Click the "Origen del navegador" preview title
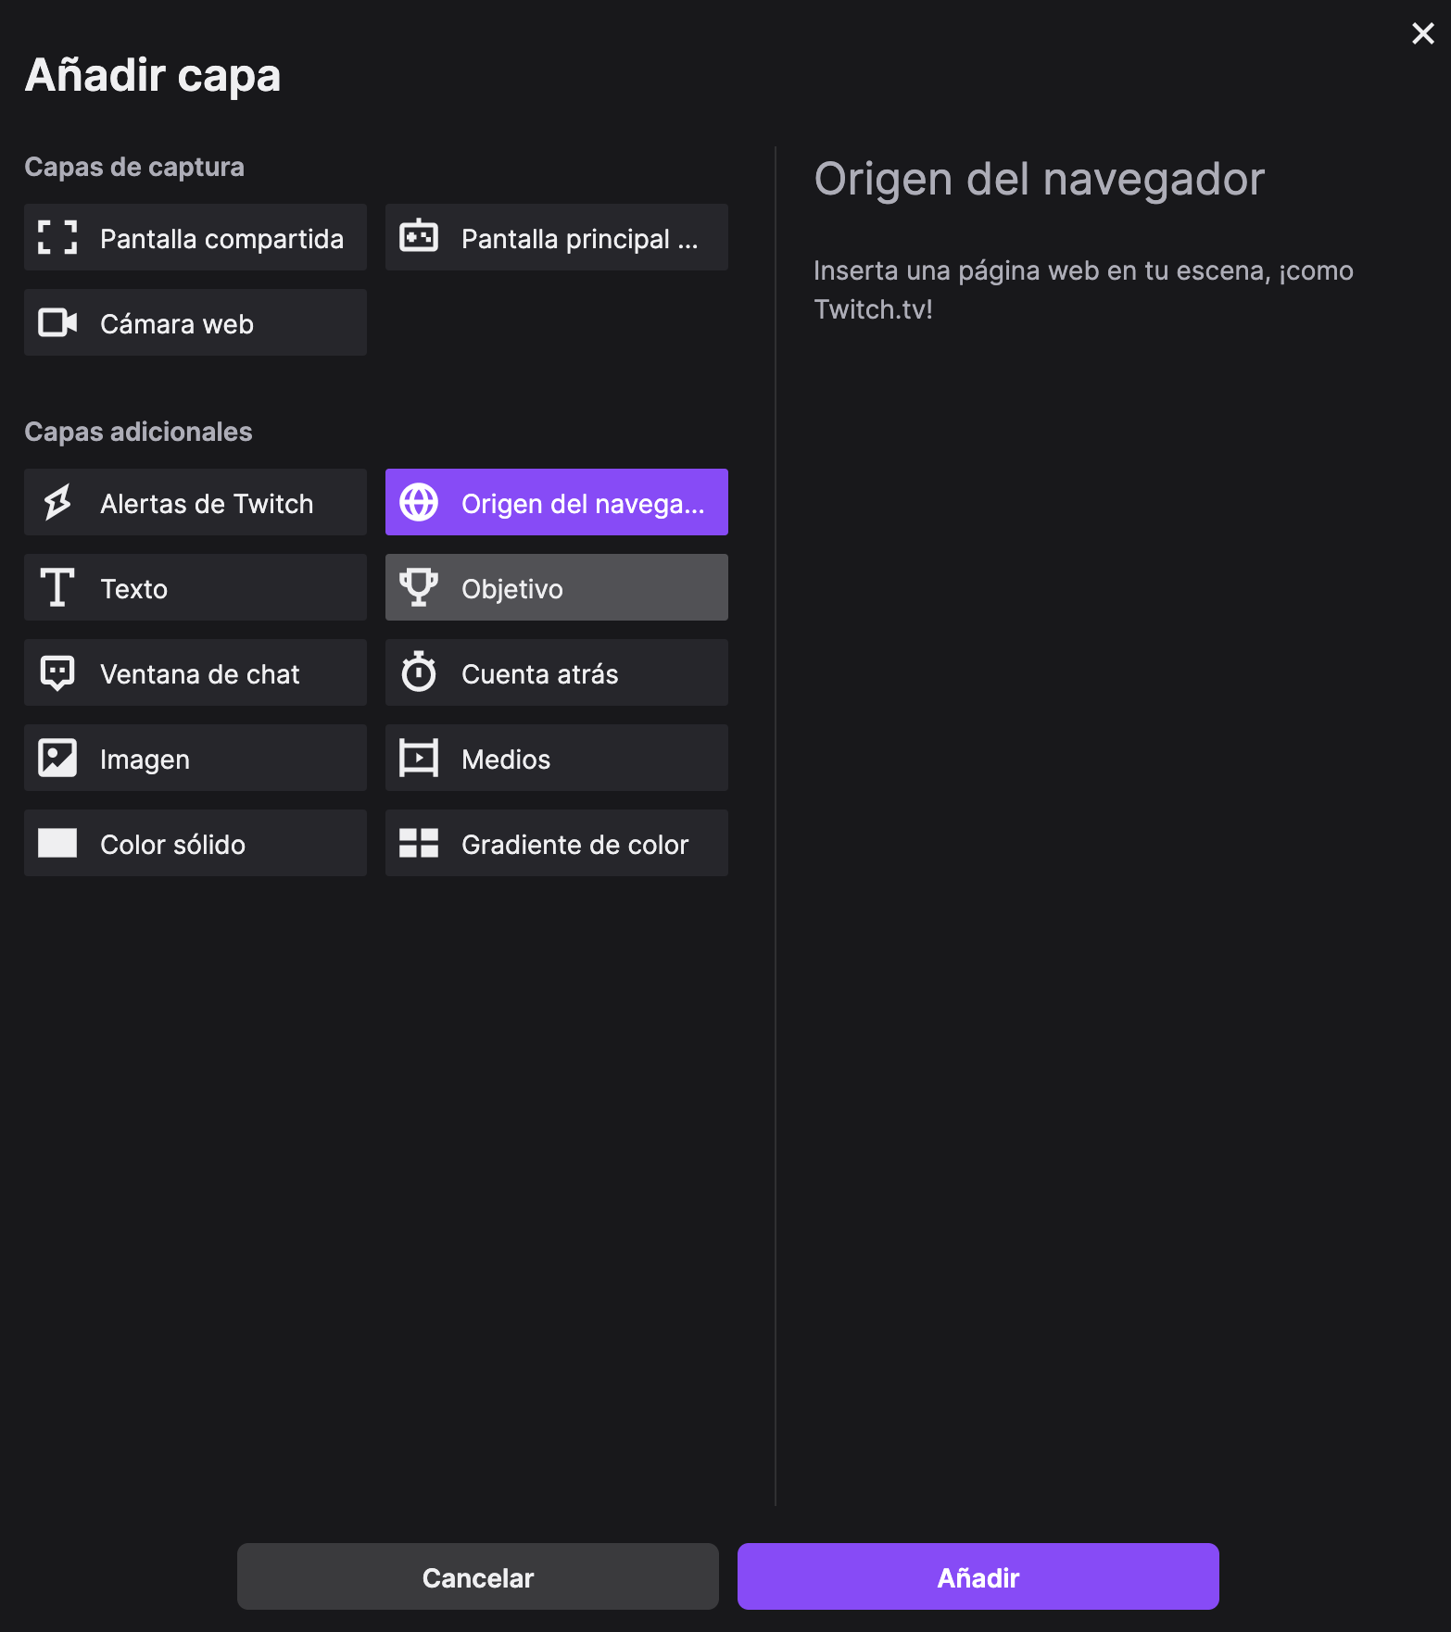The image size is (1451, 1632). point(1040,179)
